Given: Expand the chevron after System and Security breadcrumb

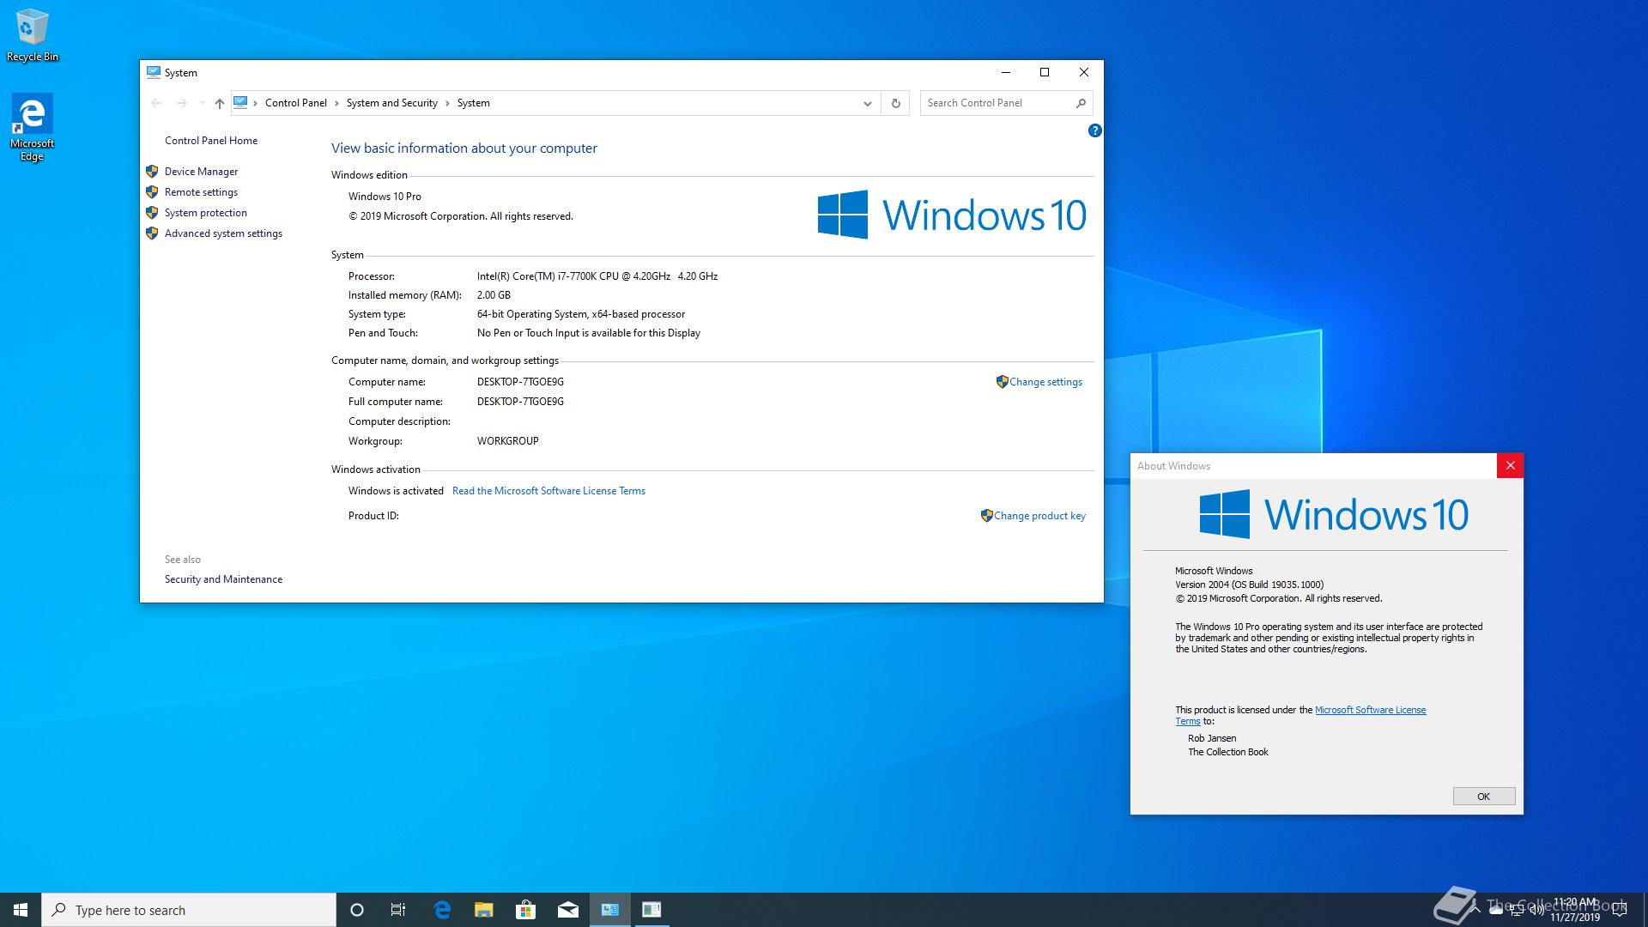Looking at the screenshot, I should 447,103.
